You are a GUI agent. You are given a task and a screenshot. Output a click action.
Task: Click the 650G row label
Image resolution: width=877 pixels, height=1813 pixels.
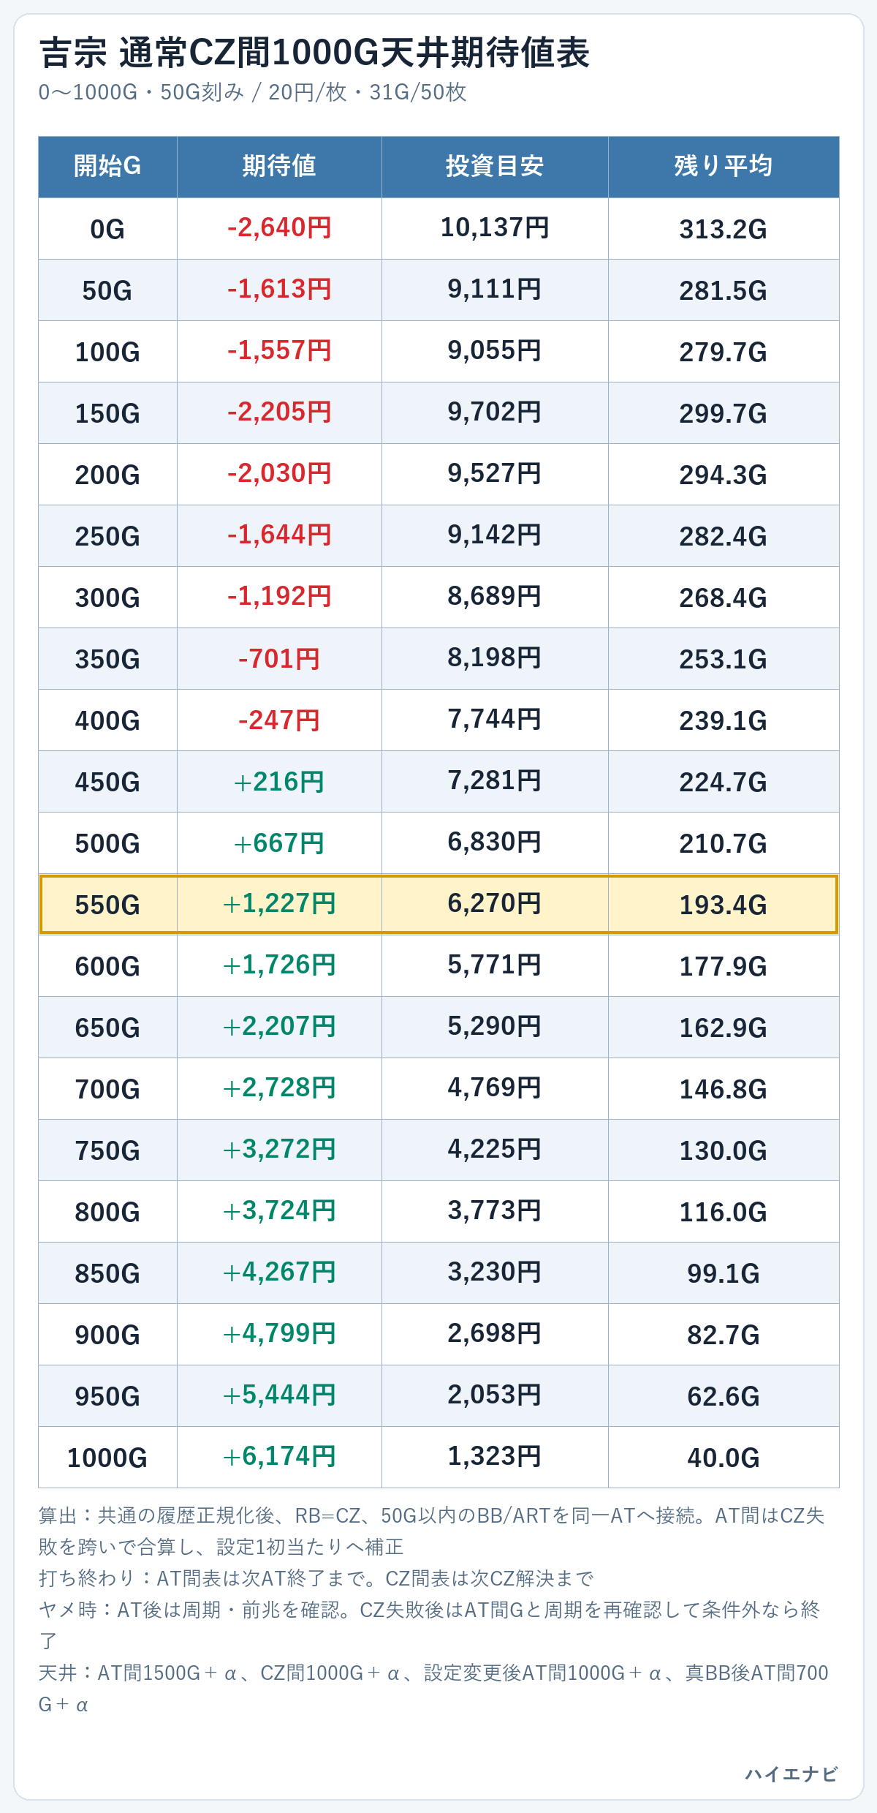[x=107, y=1028]
